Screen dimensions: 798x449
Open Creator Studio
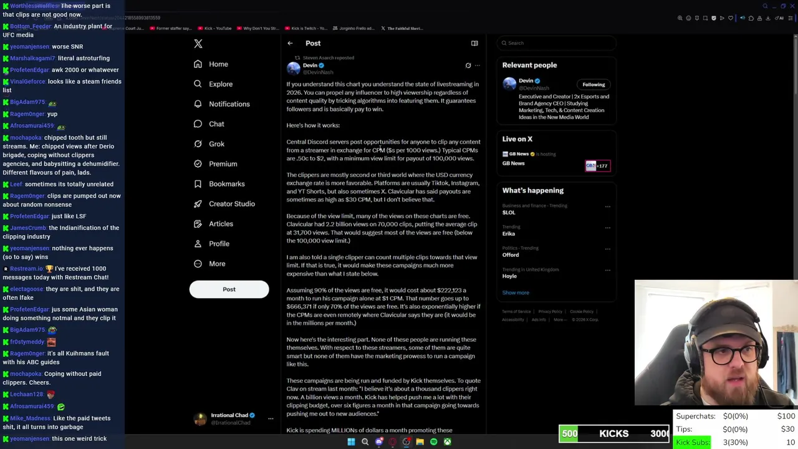tap(224, 204)
